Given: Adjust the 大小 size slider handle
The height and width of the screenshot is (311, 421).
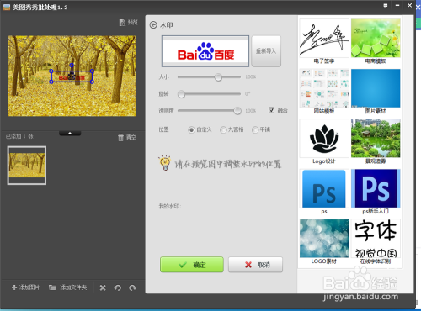Looking at the screenshot, I should click(x=218, y=77).
